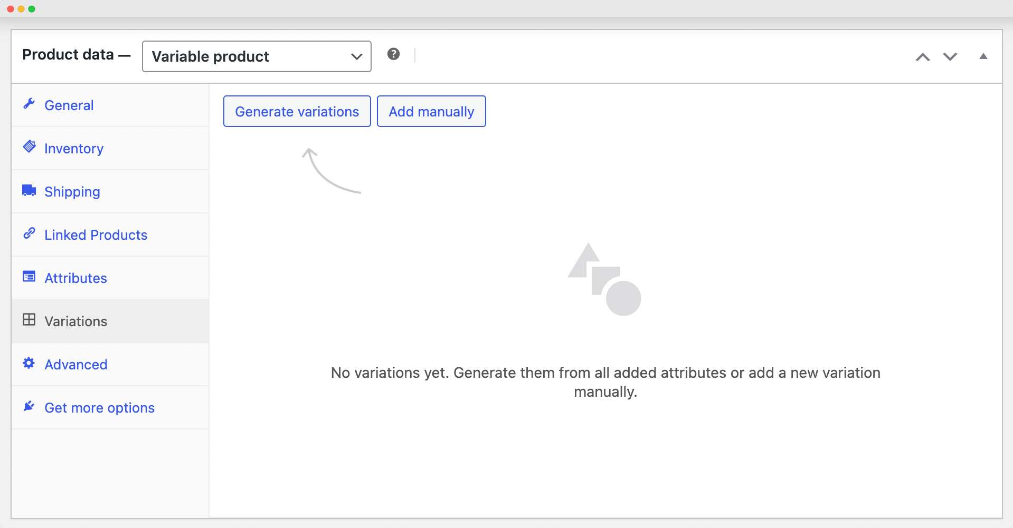
Task: Go to the Shipping tab
Action: coord(72,192)
